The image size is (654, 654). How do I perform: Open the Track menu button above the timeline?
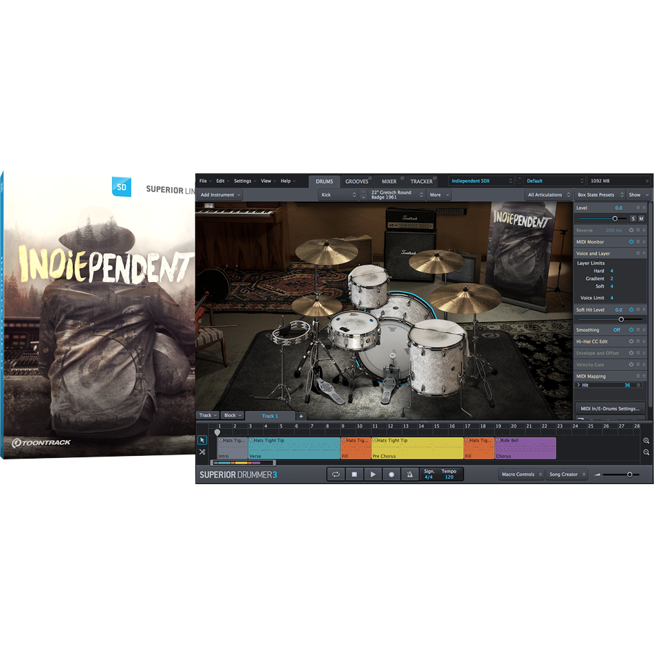[x=208, y=415]
